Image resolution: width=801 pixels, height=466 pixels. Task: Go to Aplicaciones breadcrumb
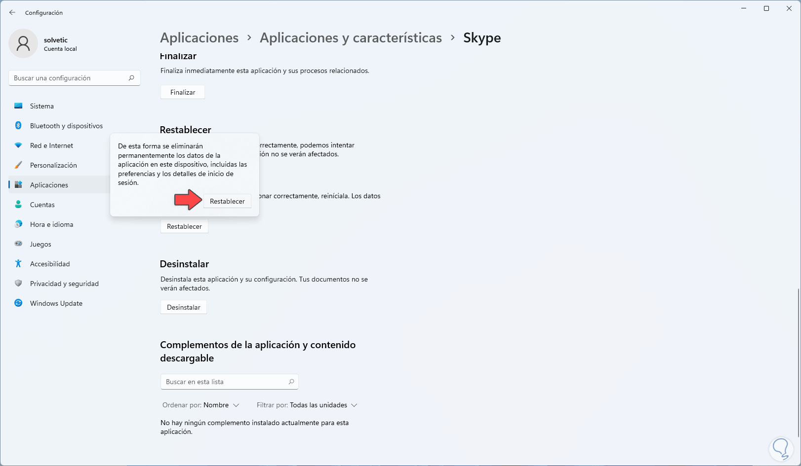click(x=200, y=38)
